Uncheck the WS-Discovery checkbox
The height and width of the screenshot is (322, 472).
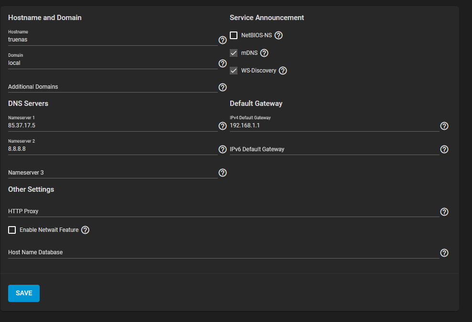(x=234, y=71)
